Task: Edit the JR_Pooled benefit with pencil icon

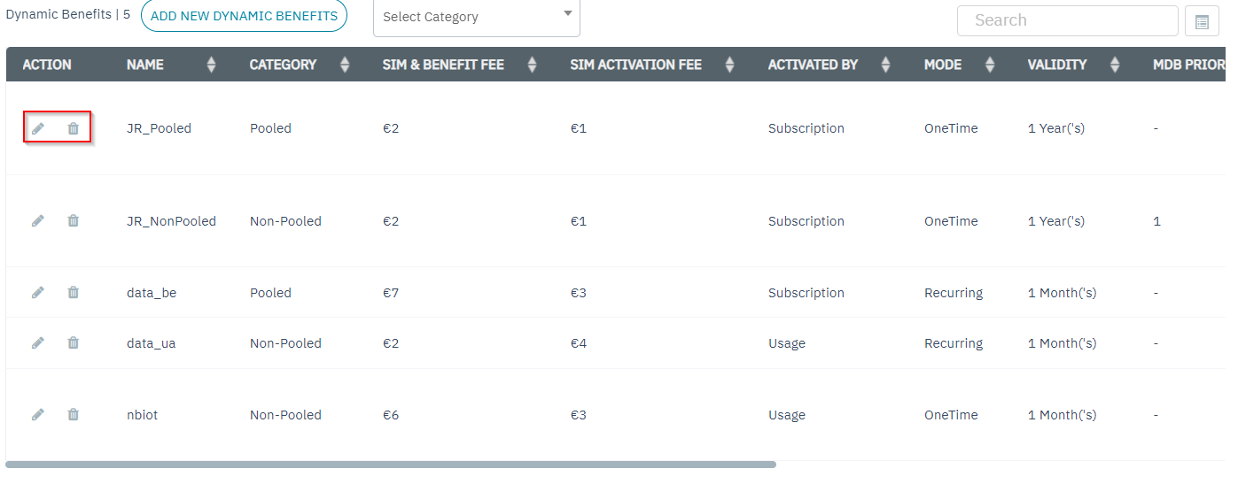Action: pyautogui.click(x=38, y=128)
